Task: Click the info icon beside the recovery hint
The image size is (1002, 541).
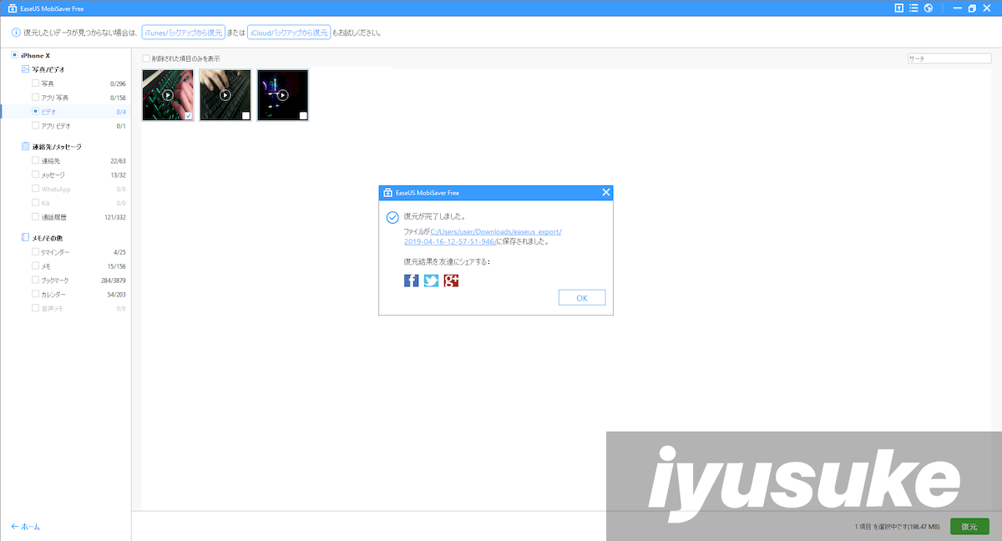Action: [x=16, y=33]
